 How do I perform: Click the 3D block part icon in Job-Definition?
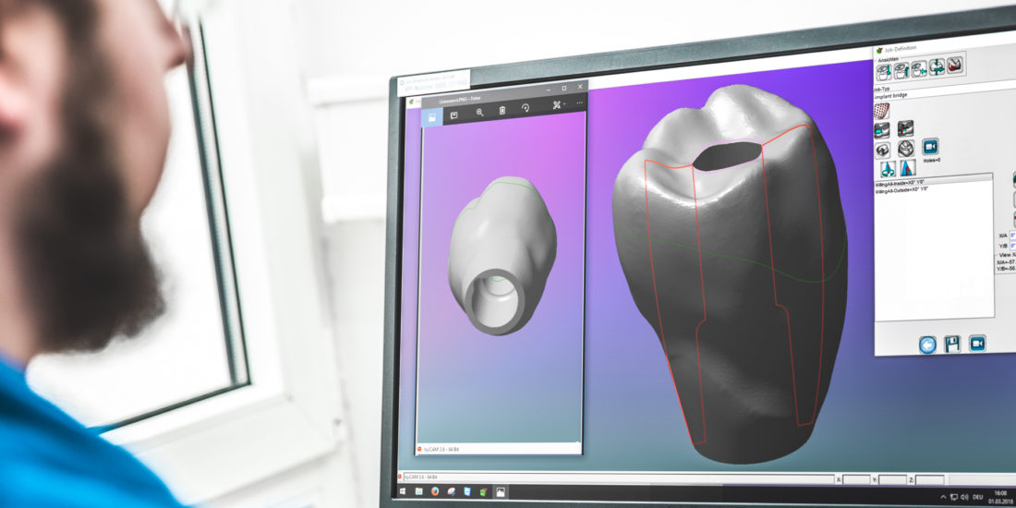click(906, 149)
